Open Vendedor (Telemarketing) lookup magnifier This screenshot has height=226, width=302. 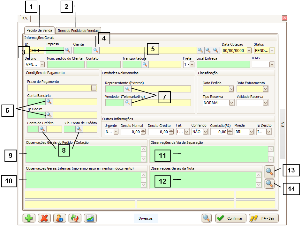point(127,102)
